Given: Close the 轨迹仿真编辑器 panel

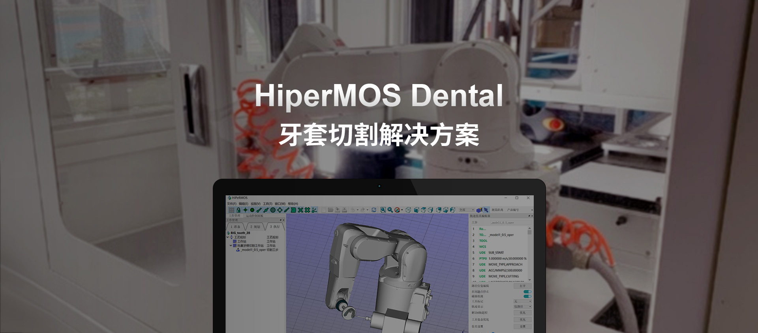Looking at the screenshot, I should coord(532,216).
